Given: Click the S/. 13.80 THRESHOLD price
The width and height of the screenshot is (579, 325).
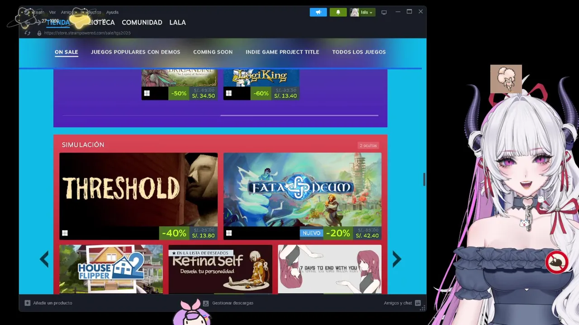Looking at the screenshot, I should point(203,236).
